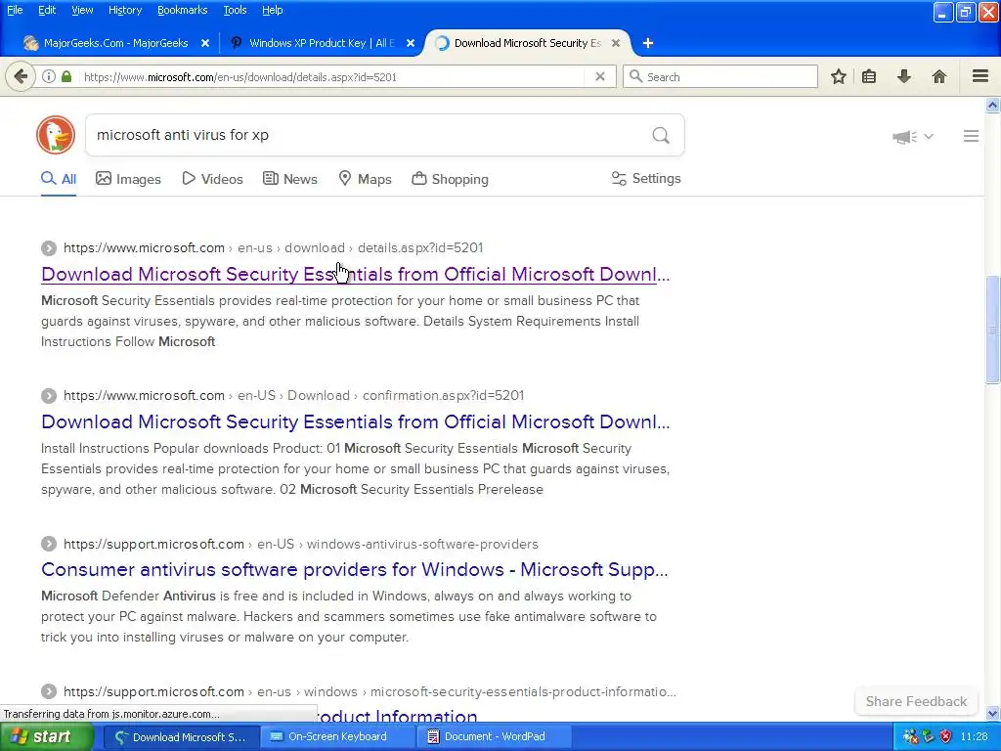Screen dimensions: 1001x751
Task: Open DuckDuckGo search Settings
Action: pos(646,179)
